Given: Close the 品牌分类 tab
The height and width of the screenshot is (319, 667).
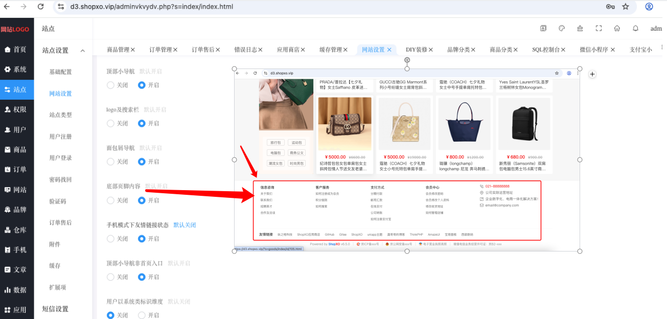Looking at the screenshot, I should (x=473, y=50).
